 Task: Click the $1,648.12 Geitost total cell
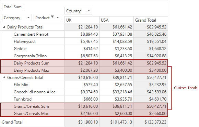click(x=151, y=49)
